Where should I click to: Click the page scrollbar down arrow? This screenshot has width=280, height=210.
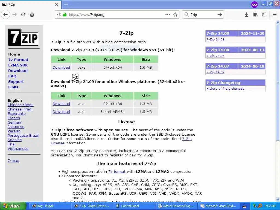click(278, 199)
